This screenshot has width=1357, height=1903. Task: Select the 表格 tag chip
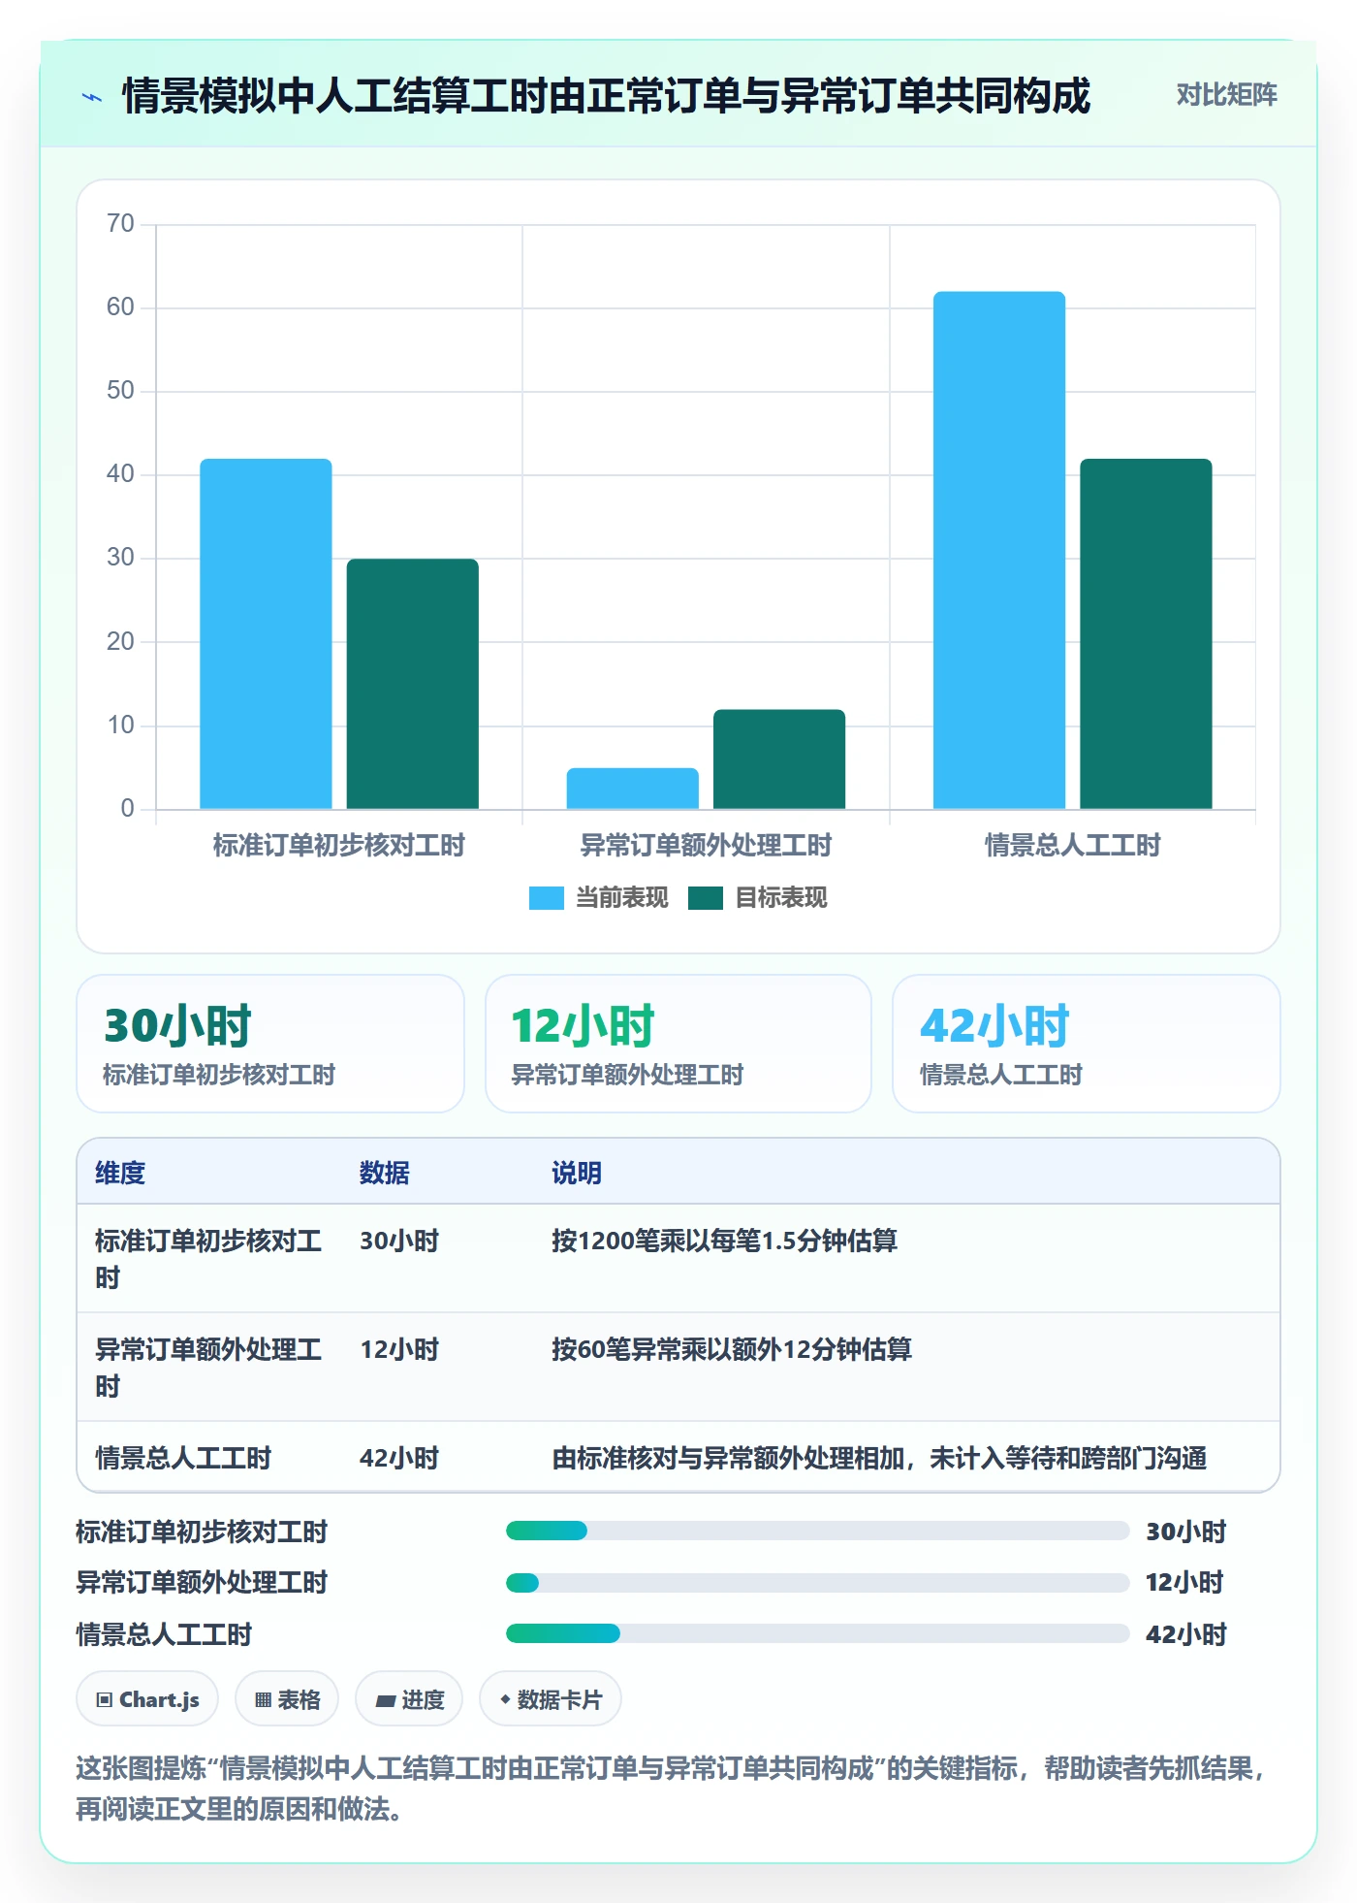287,1698
